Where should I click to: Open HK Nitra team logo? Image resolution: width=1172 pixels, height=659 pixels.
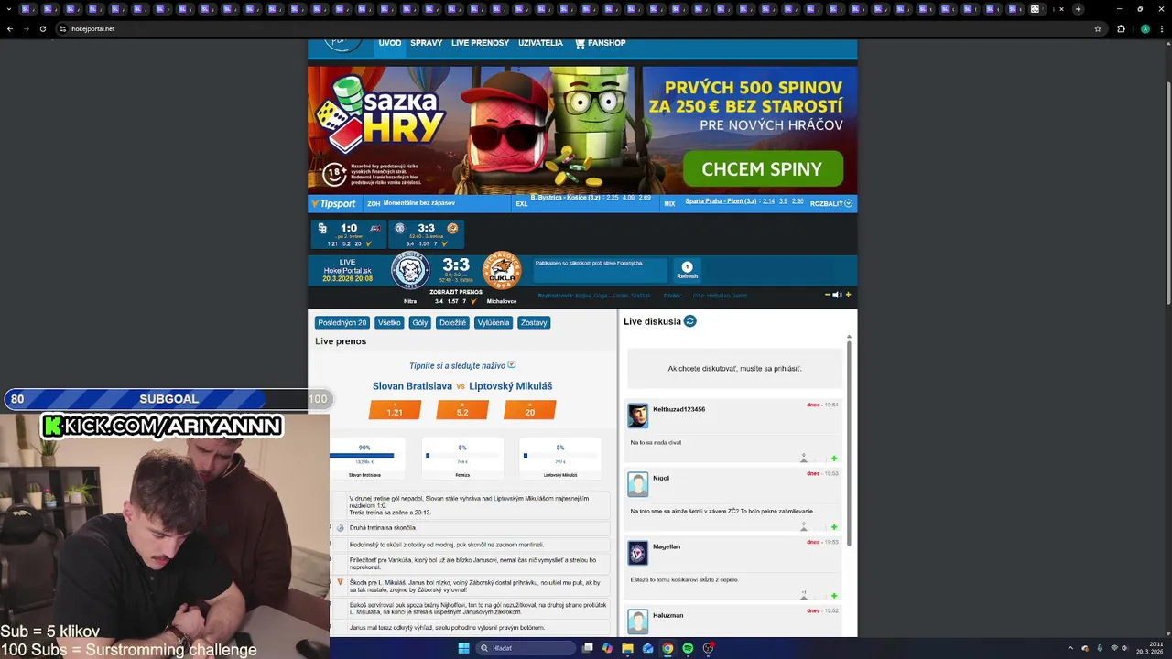pos(410,271)
